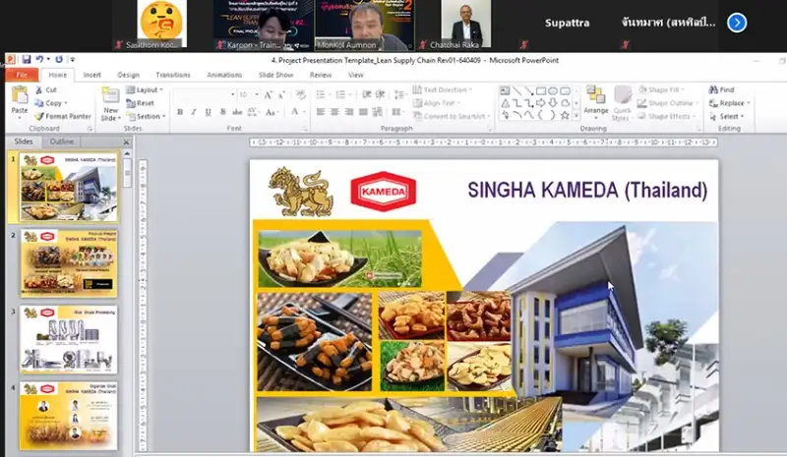Open the Transitions ribbon tab
The height and width of the screenshot is (457, 787).
(x=173, y=75)
